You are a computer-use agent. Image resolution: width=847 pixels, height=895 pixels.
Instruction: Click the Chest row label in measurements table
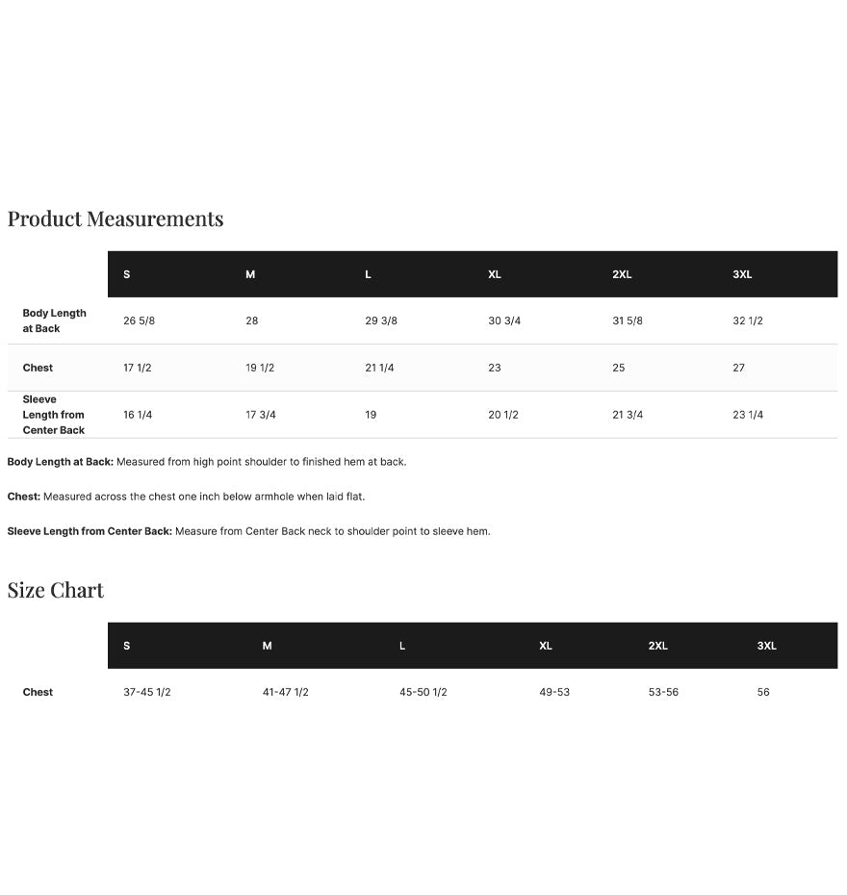(x=38, y=369)
